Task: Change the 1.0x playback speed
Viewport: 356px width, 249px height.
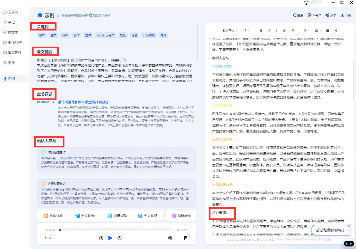Action: point(48,238)
